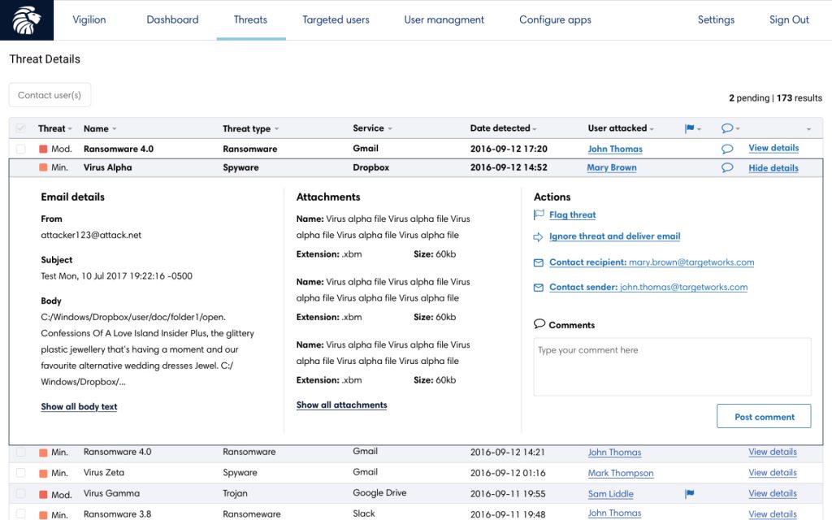The image size is (832, 520).
Task: Click the Vigilion lion logo
Action: 27,20
